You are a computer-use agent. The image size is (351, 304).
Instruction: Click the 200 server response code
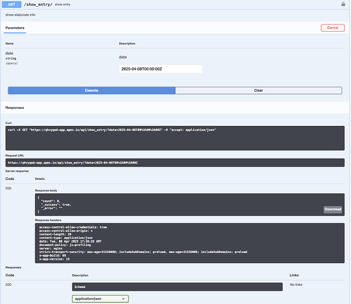tap(9, 188)
